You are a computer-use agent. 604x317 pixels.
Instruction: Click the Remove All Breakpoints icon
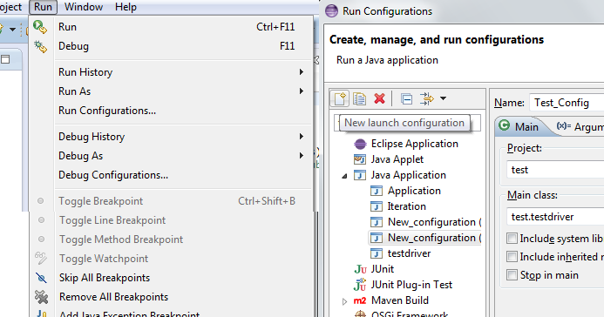coord(41,297)
